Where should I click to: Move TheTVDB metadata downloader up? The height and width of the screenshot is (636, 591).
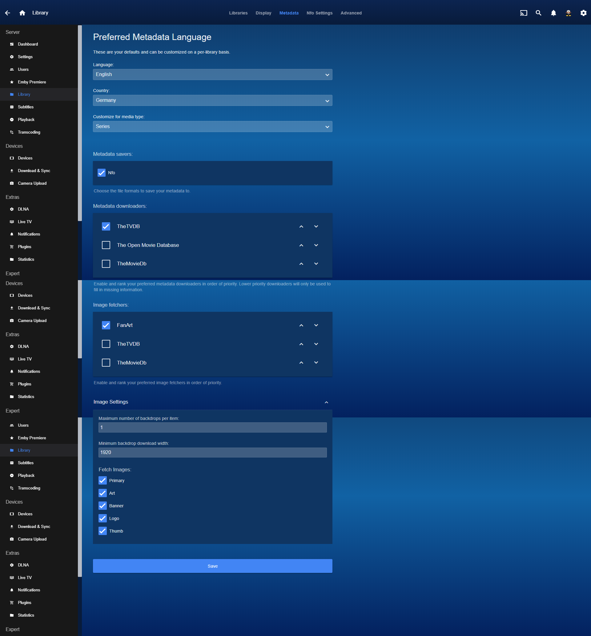click(x=301, y=226)
